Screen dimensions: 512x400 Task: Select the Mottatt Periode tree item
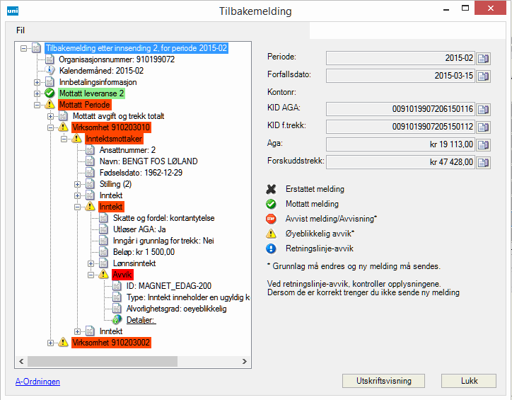83,105
